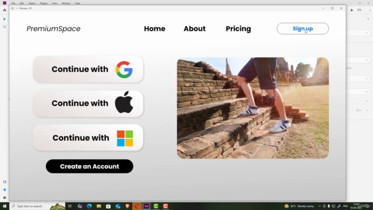Open the Adobe XD Home screen icon

click(x=5, y=10)
